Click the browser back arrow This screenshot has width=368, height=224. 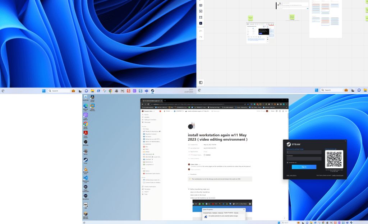pyautogui.click(x=142, y=104)
